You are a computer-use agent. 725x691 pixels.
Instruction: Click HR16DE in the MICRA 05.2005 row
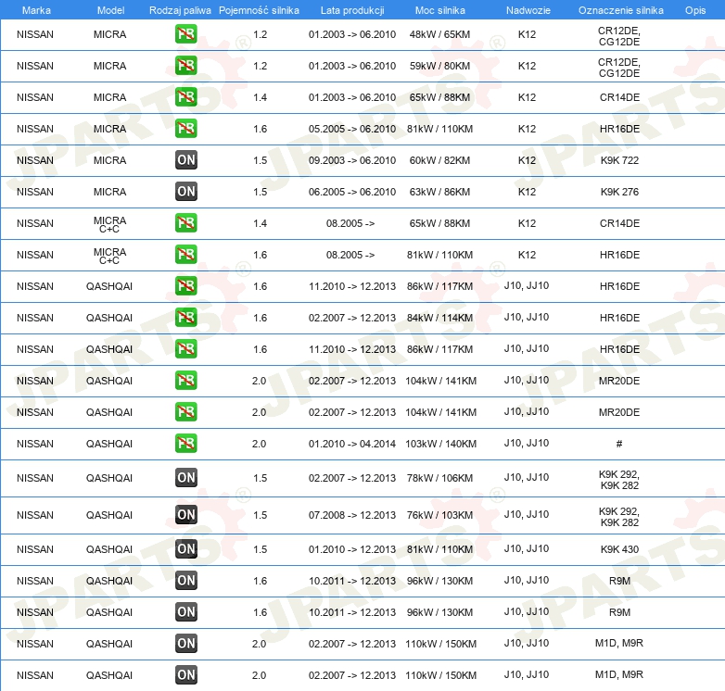(x=619, y=129)
